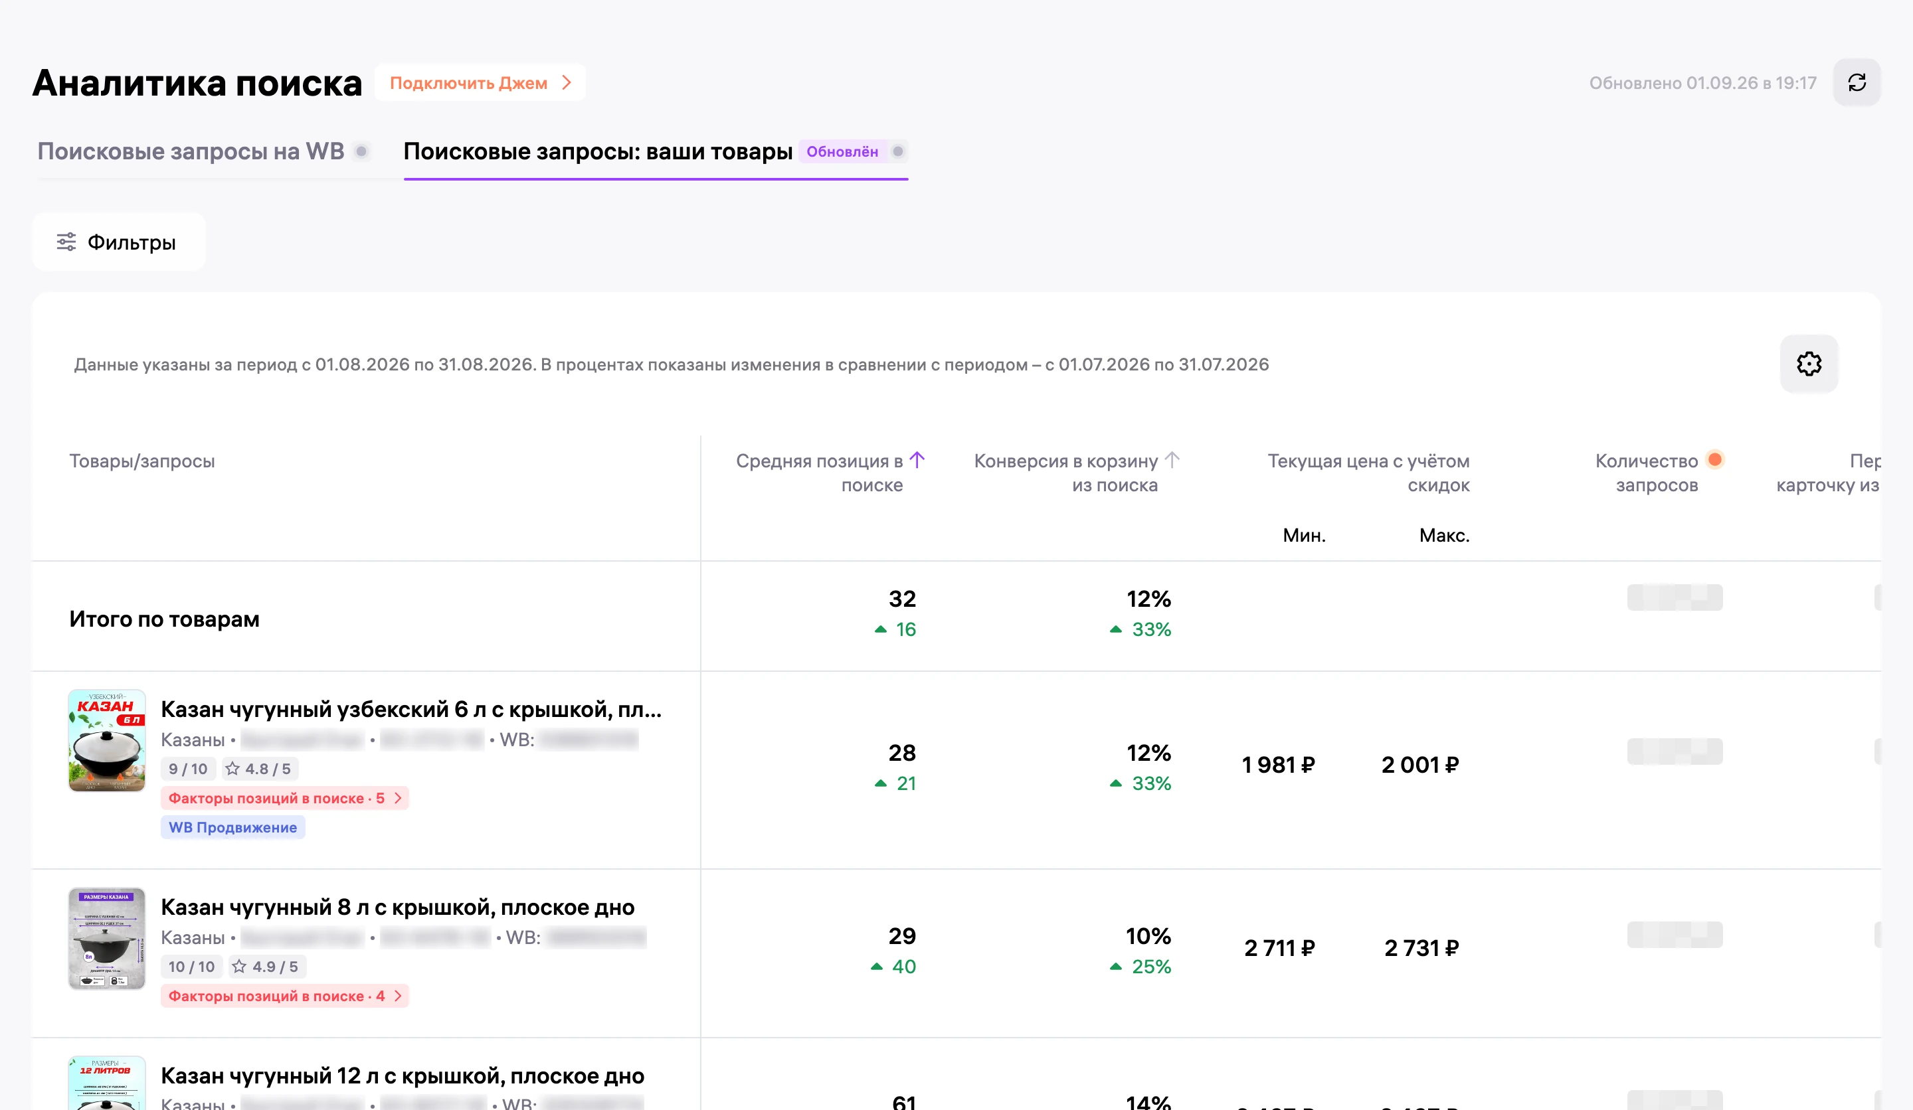Click min price 1 981 ₽ cell
Screen dimensions: 1913x1110
coord(1277,765)
